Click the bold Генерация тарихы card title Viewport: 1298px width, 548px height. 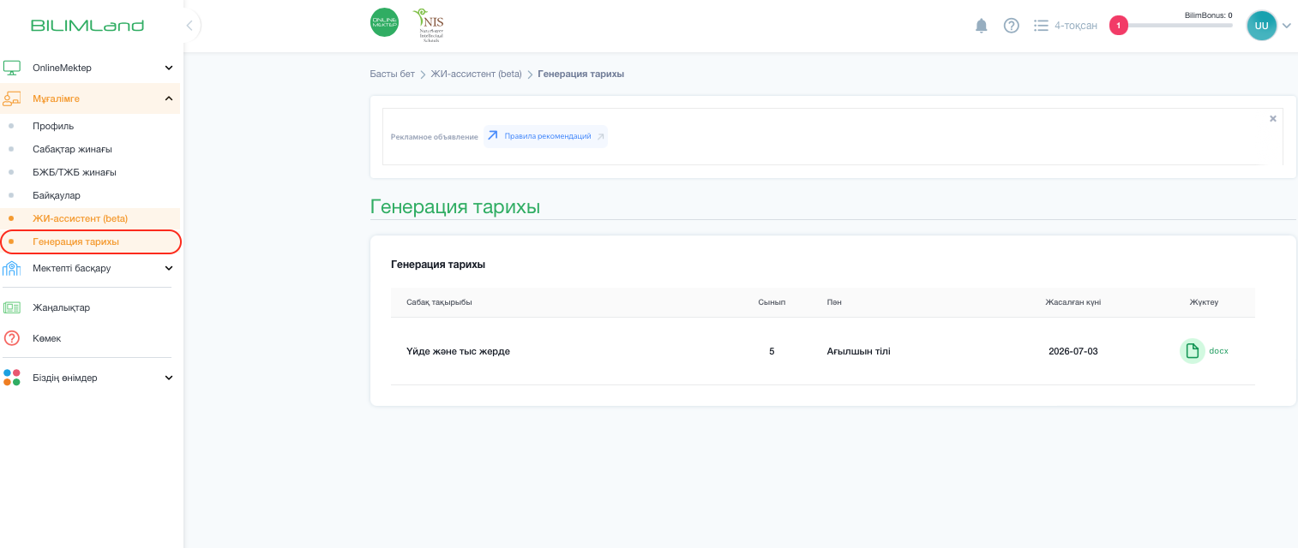[x=438, y=265]
